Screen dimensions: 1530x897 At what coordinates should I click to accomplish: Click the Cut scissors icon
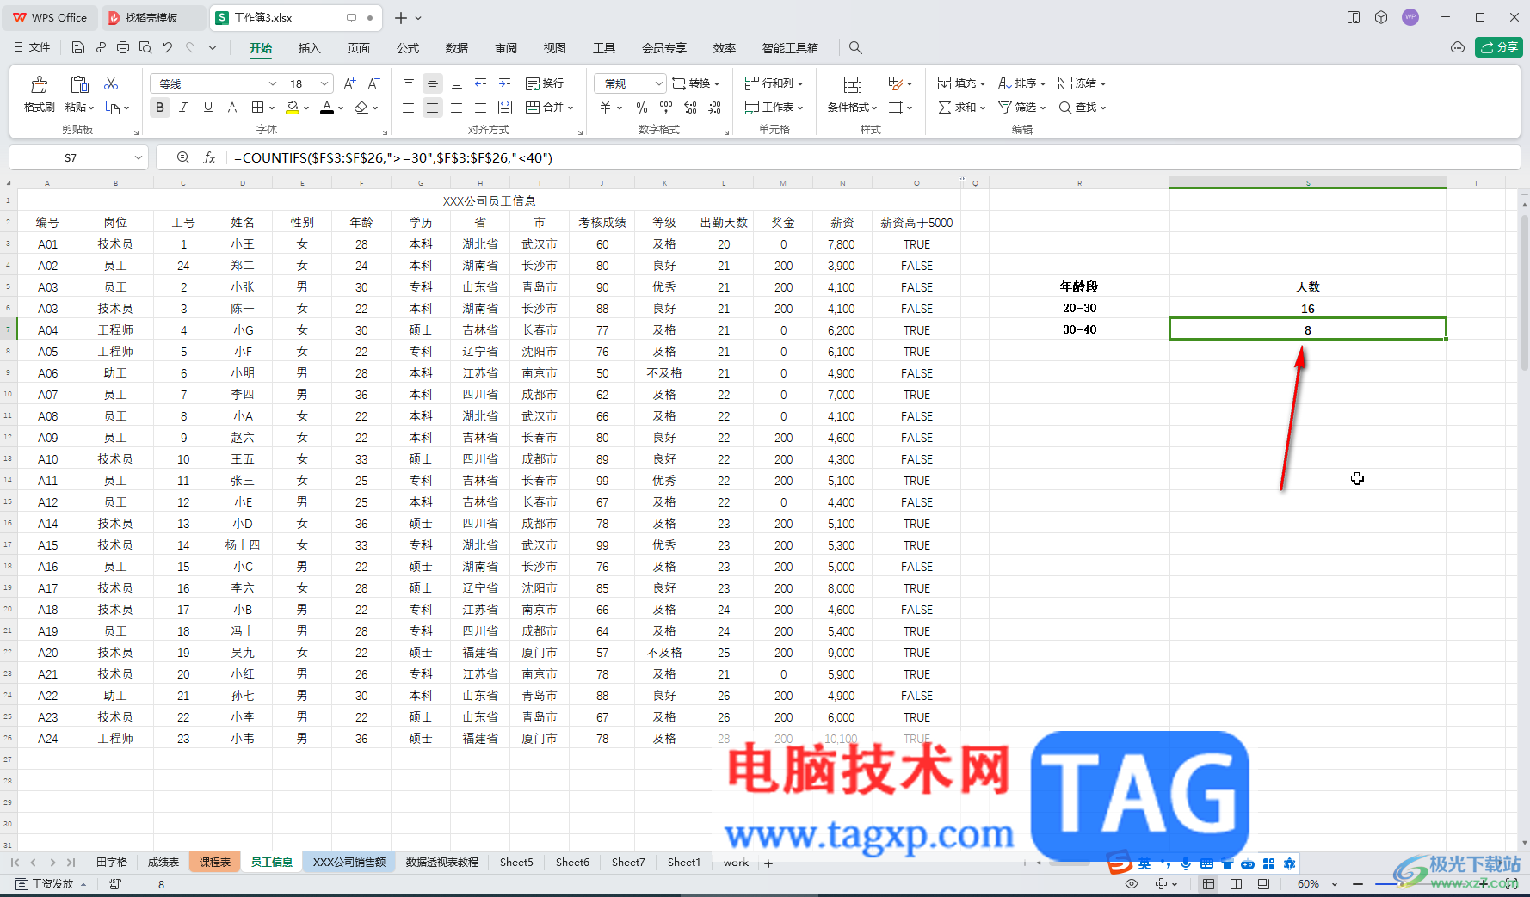coord(111,83)
